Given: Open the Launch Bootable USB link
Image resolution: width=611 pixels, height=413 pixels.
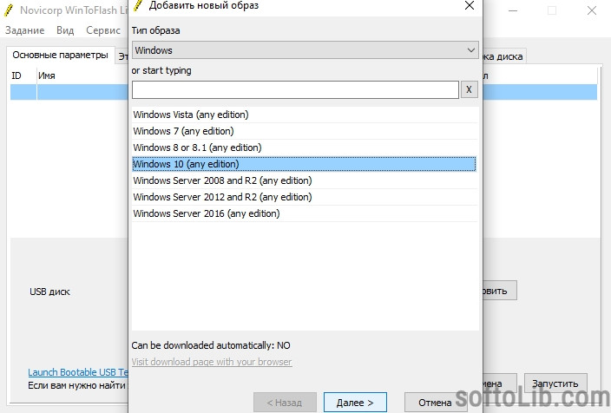Looking at the screenshot, I should click(x=78, y=372).
